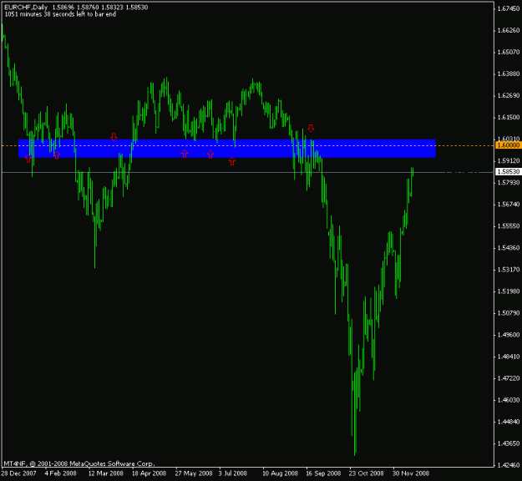Click the 12 Mar 2008 date label
Image resolution: width=522 pixels, height=481 pixels.
[105, 473]
